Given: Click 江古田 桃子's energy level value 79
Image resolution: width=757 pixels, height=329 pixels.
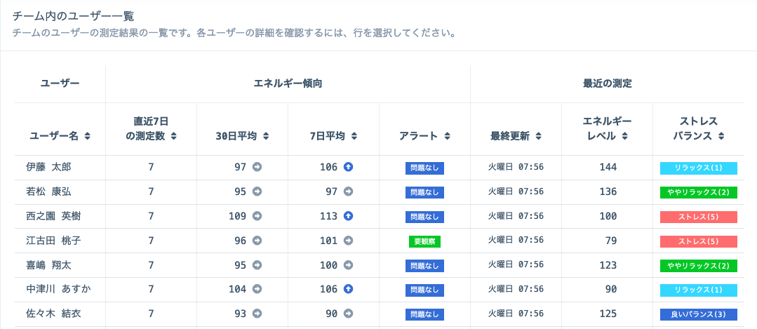Looking at the screenshot, I should tap(608, 241).
